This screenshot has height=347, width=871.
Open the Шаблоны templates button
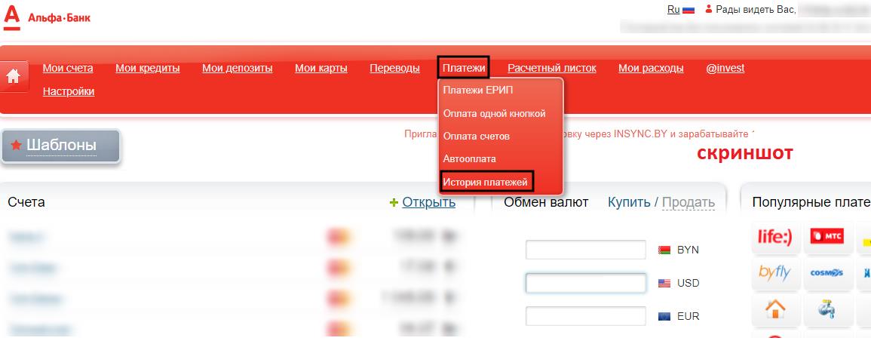coord(60,146)
